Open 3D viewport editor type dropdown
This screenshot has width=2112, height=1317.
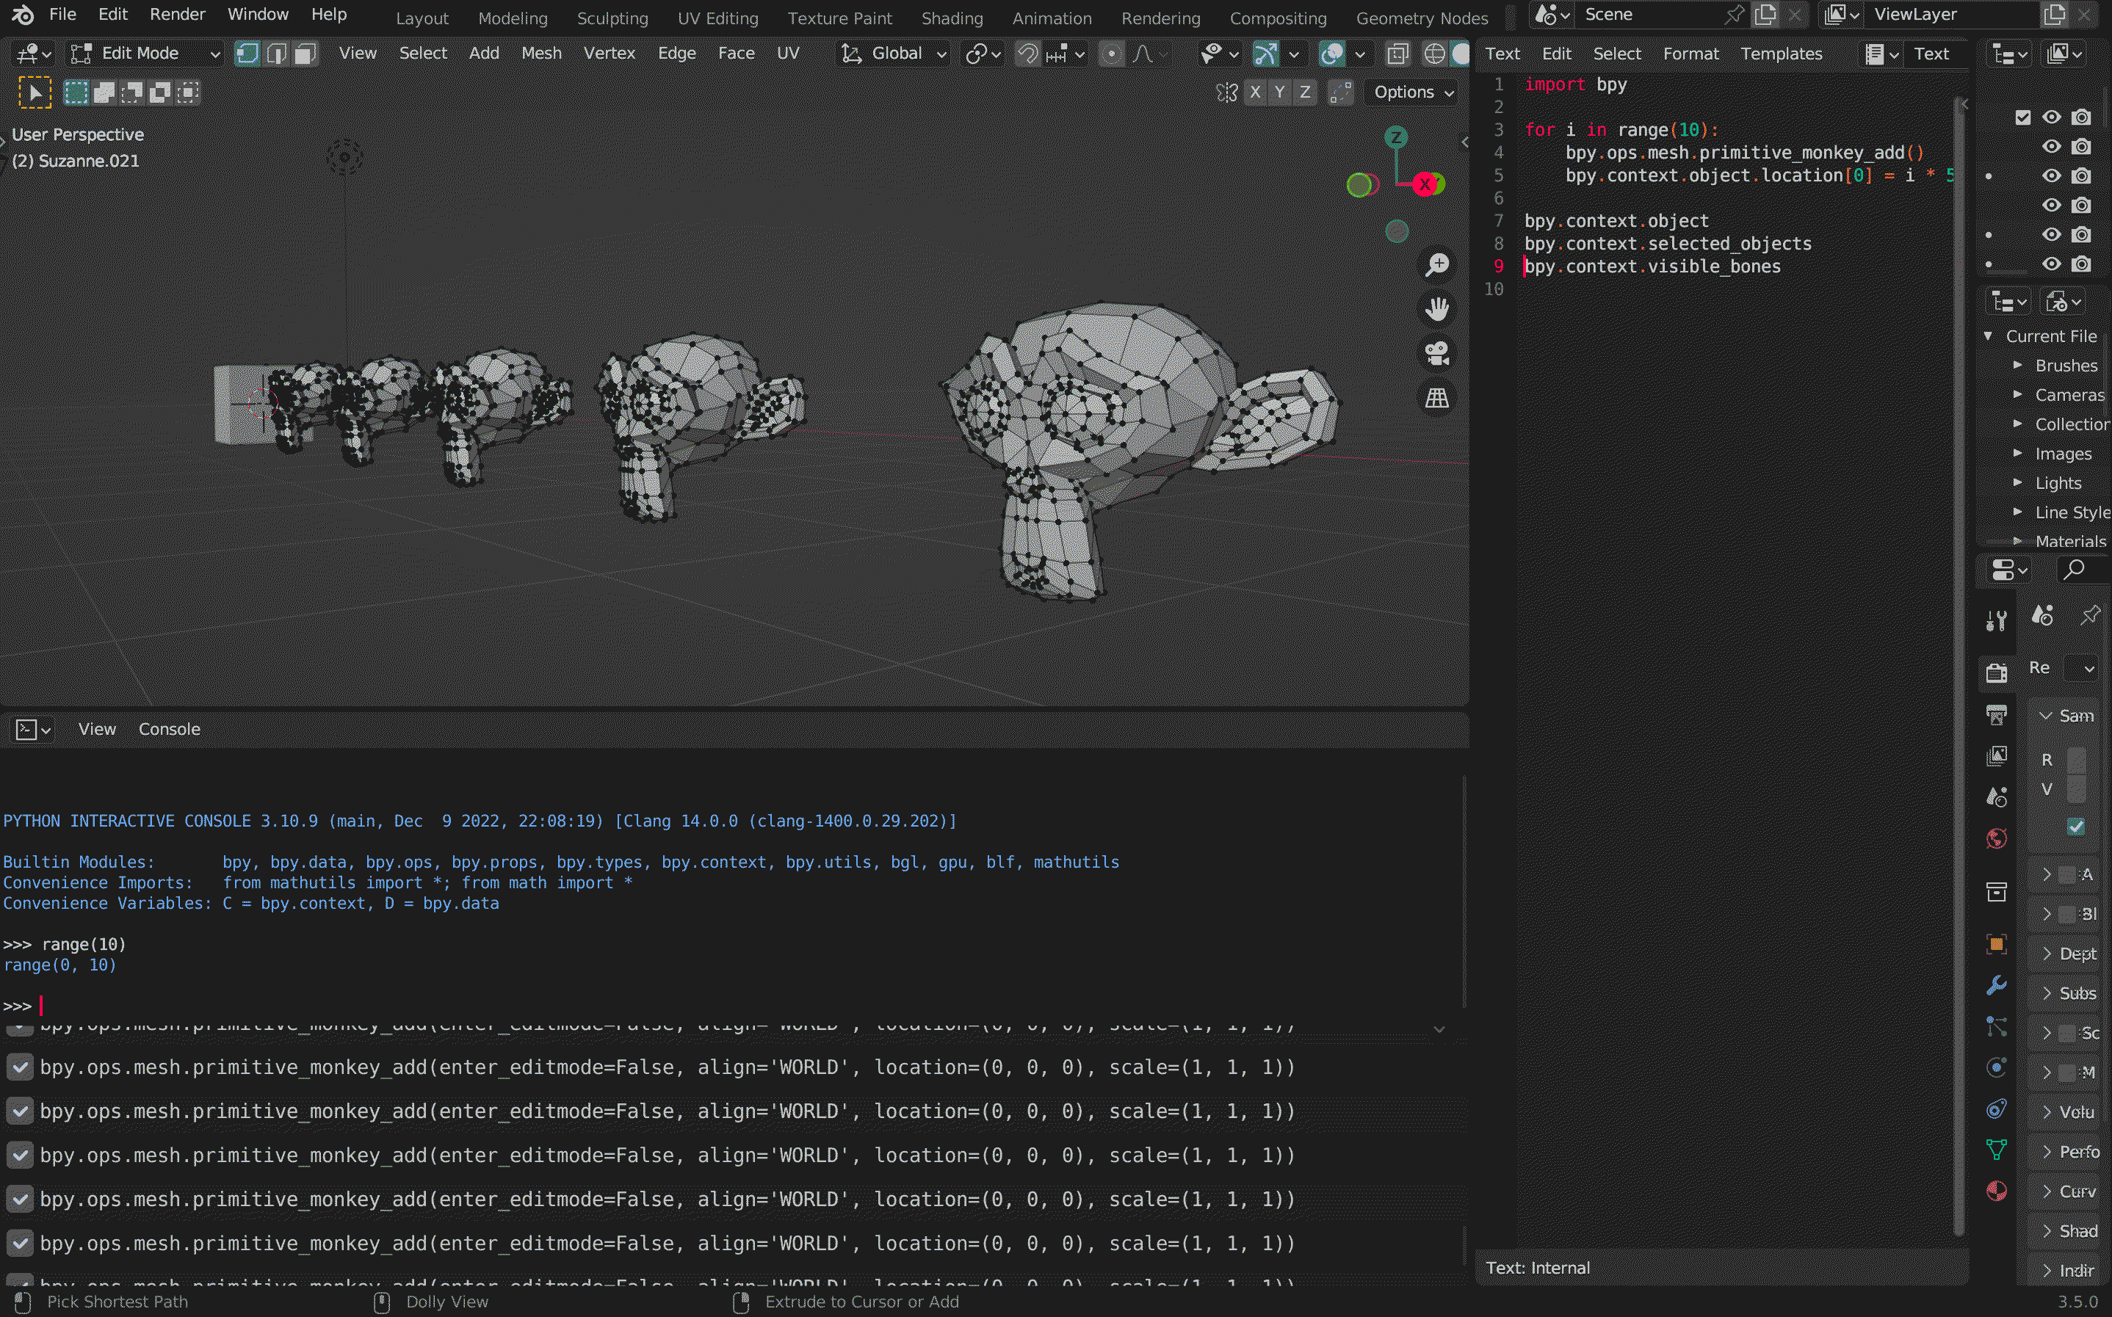(35, 54)
